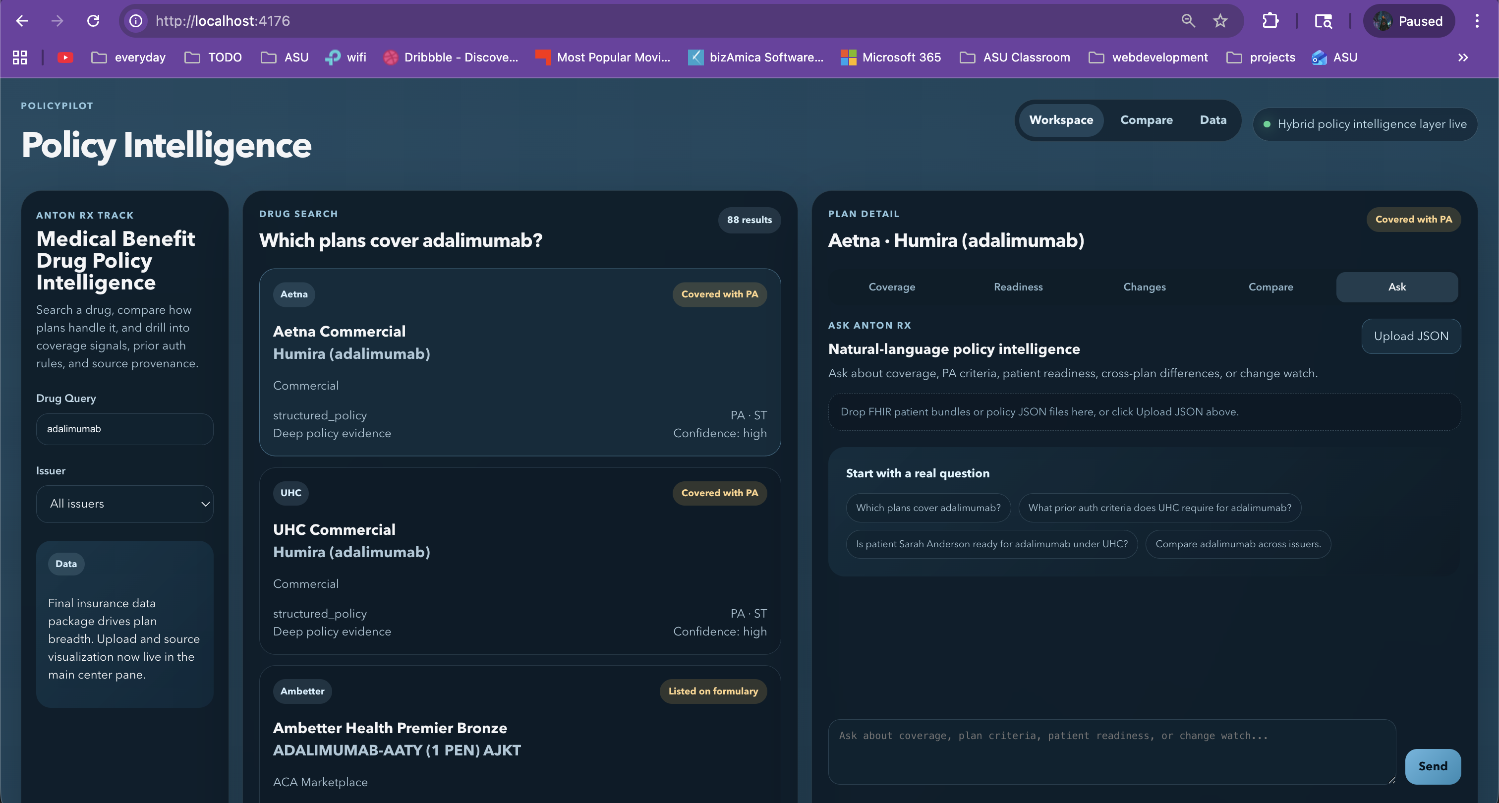Expand the All issuers dropdown
1499x803 pixels.
pos(124,504)
